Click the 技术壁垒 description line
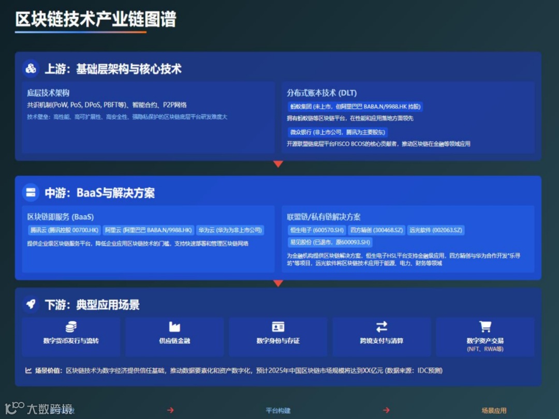The height and width of the screenshot is (419, 559). [x=127, y=117]
